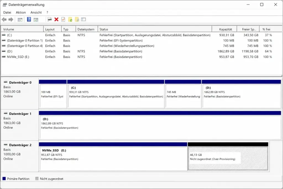Click the rescan disks toolbar icon
Viewport: 283px width, 189px height.
click(77, 19)
